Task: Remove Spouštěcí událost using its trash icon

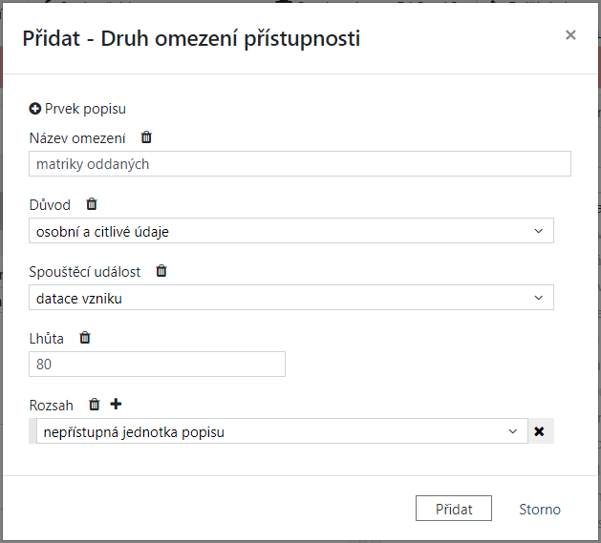Action: (x=161, y=271)
